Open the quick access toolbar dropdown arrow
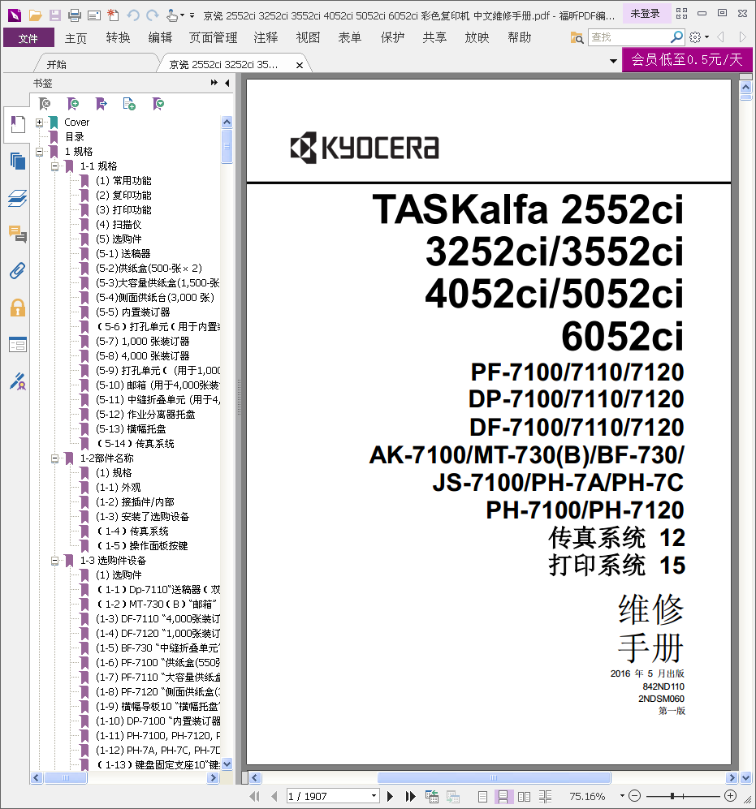This screenshot has width=756, height=809. (x=192, y=15)
